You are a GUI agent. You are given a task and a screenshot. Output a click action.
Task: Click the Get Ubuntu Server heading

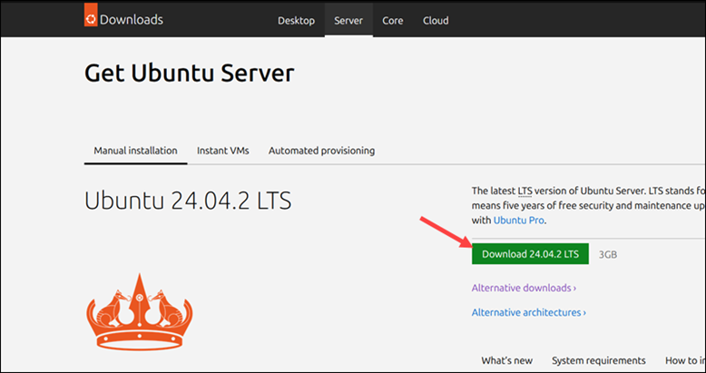189,73
